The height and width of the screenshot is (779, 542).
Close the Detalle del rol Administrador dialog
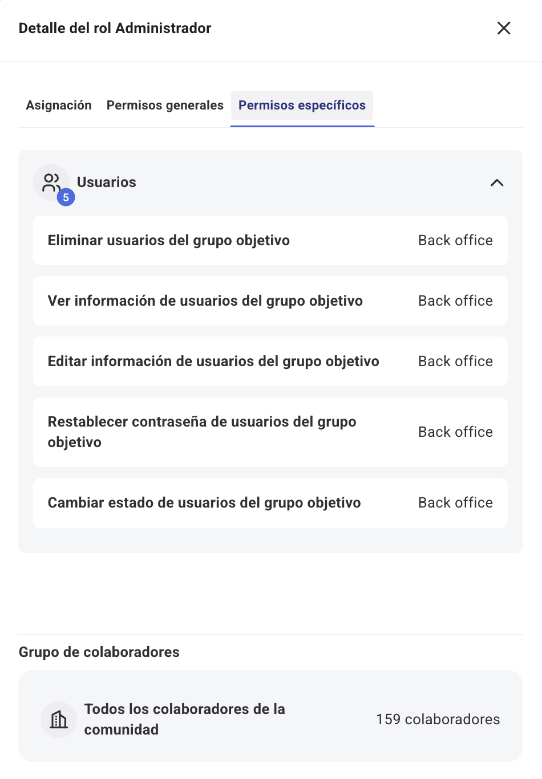point(504,28)
